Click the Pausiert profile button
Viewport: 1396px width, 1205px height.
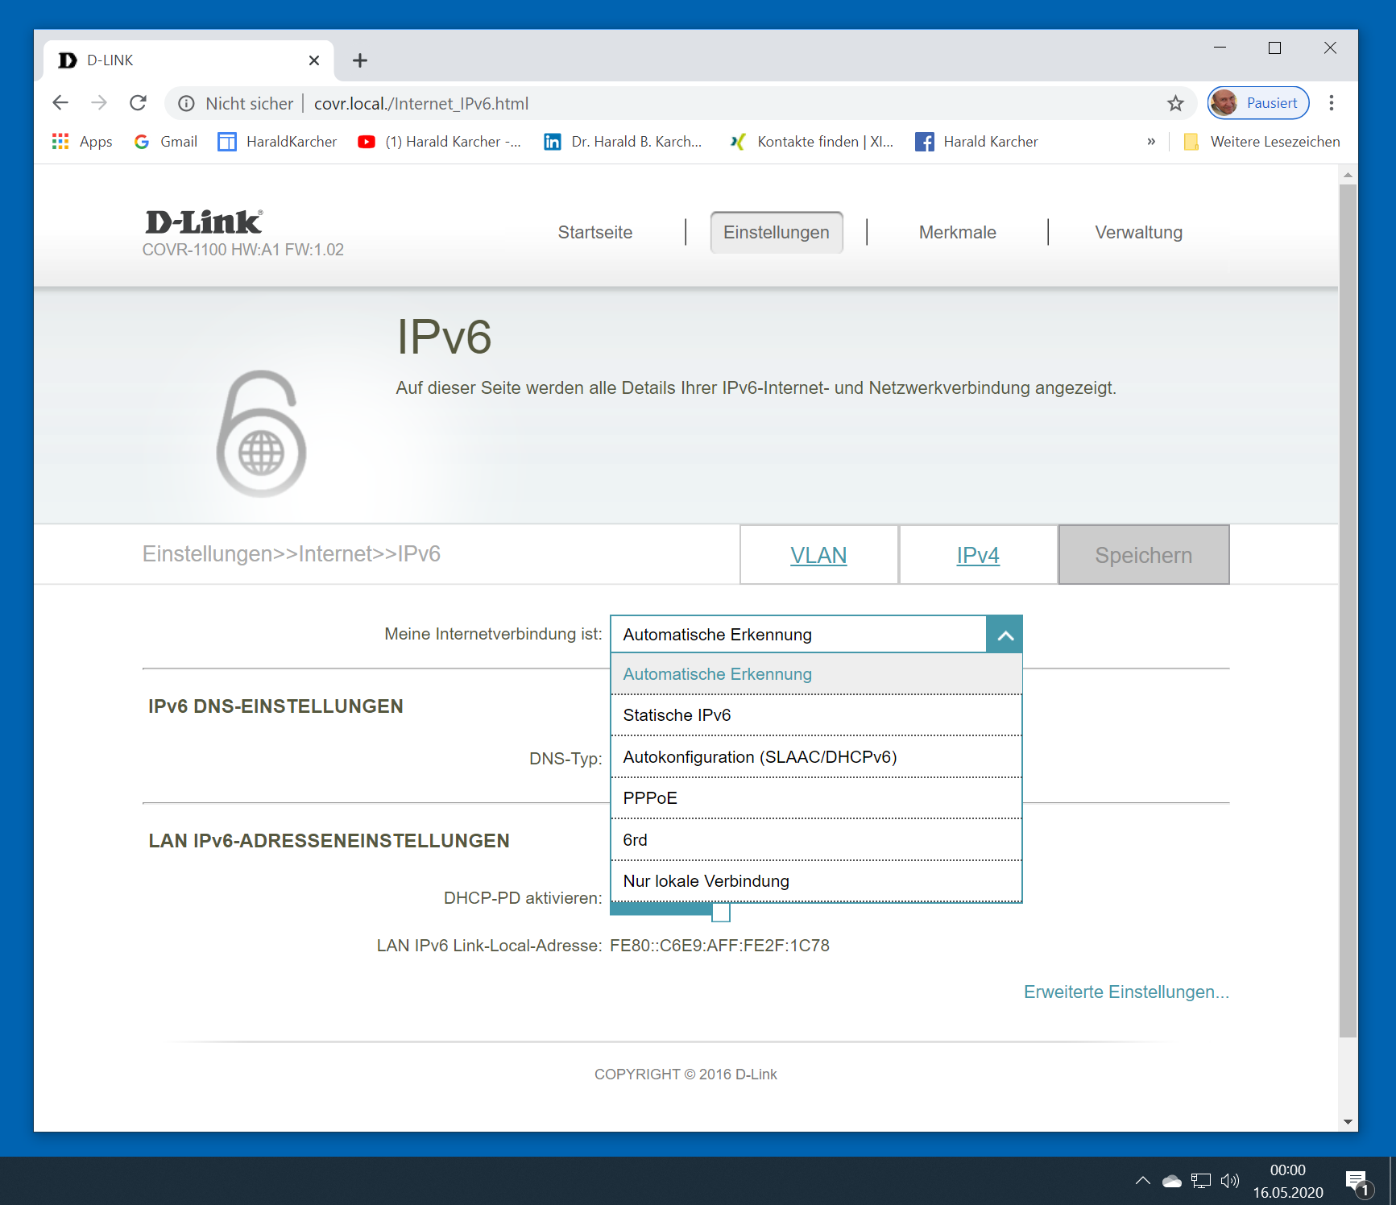tap(1258, 103)
